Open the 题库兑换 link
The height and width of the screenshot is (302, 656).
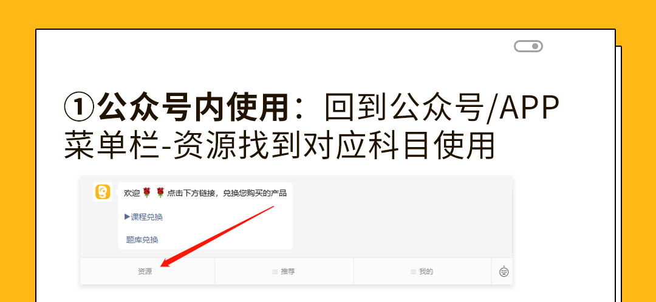[142, 239]
